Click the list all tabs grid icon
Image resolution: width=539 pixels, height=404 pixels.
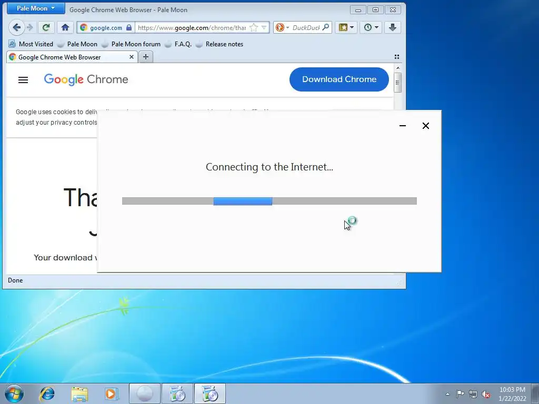(x=397, y=57)
